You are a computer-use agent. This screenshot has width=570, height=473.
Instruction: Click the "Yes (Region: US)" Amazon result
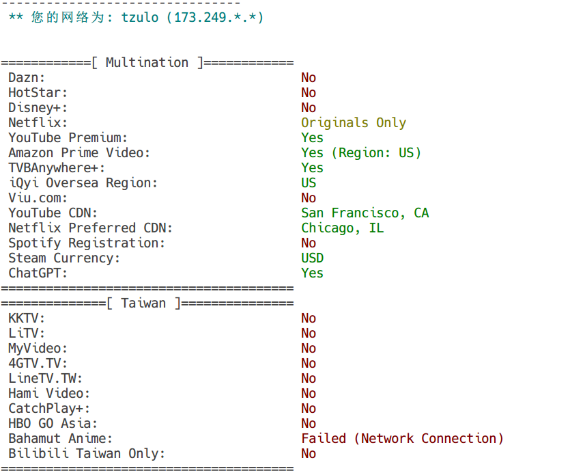click(x=361, y=153)
